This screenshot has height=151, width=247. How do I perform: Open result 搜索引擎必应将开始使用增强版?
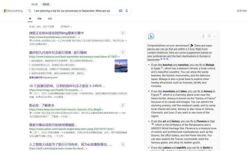pyautogui.click(x=53, y=125)
